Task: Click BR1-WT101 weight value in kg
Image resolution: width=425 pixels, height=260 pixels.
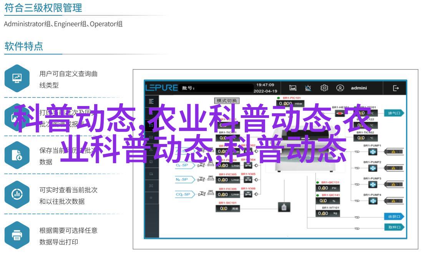Action: pyautogui.click(x=327, y=214)
